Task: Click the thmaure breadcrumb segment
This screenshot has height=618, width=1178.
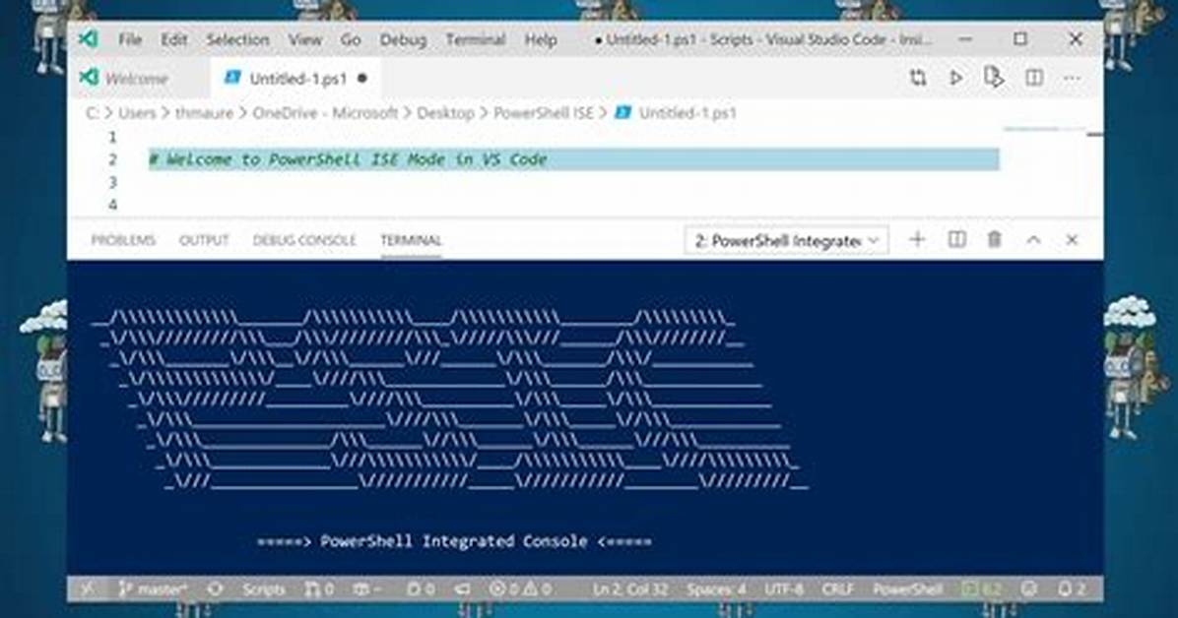Action: [204, 112]
